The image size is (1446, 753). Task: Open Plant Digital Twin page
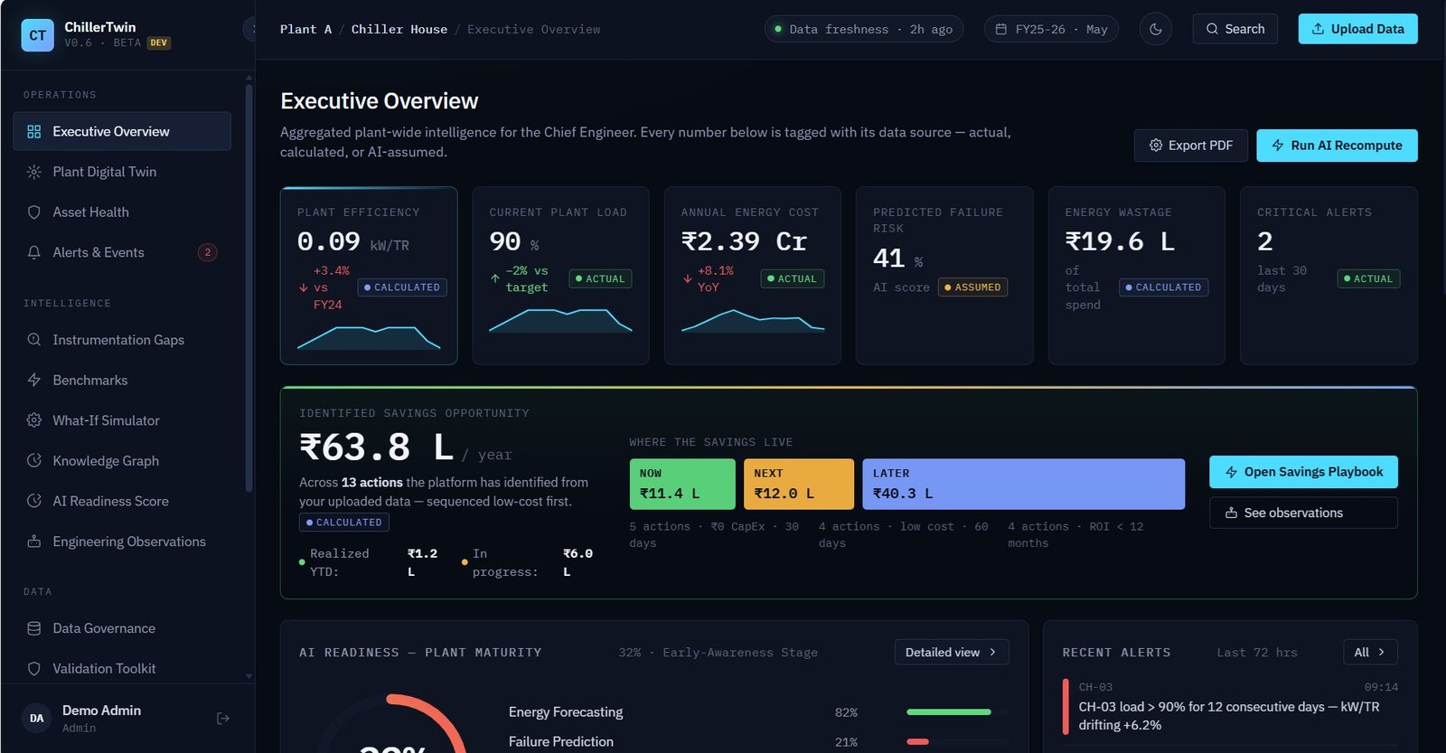tap(122, 172)
